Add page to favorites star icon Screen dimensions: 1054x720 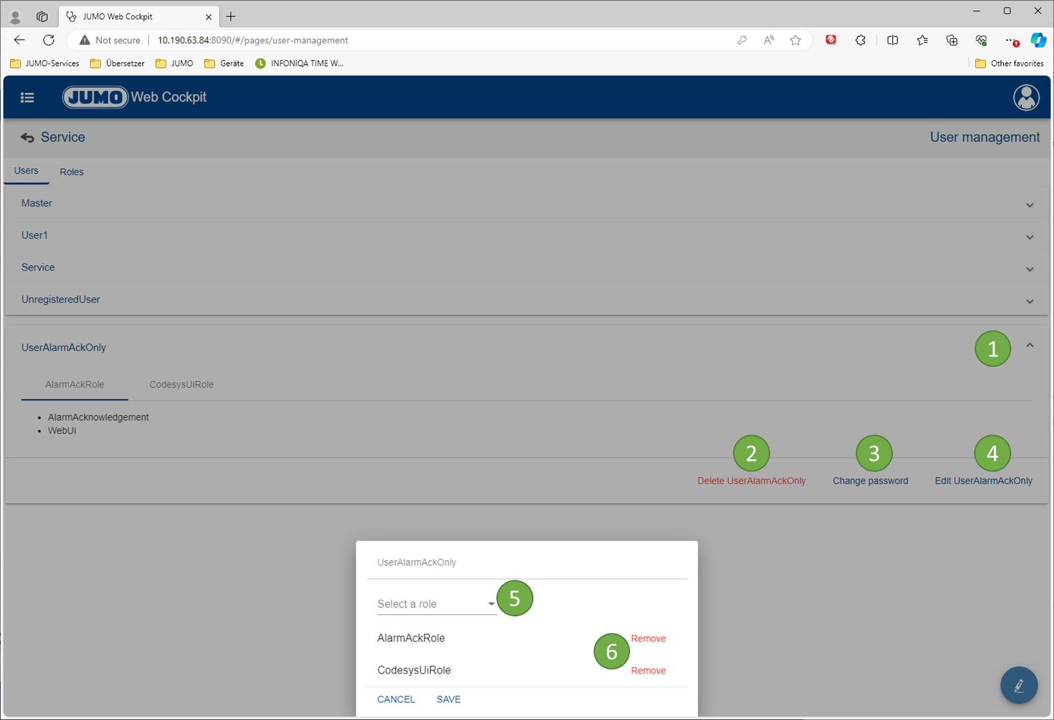796,40
